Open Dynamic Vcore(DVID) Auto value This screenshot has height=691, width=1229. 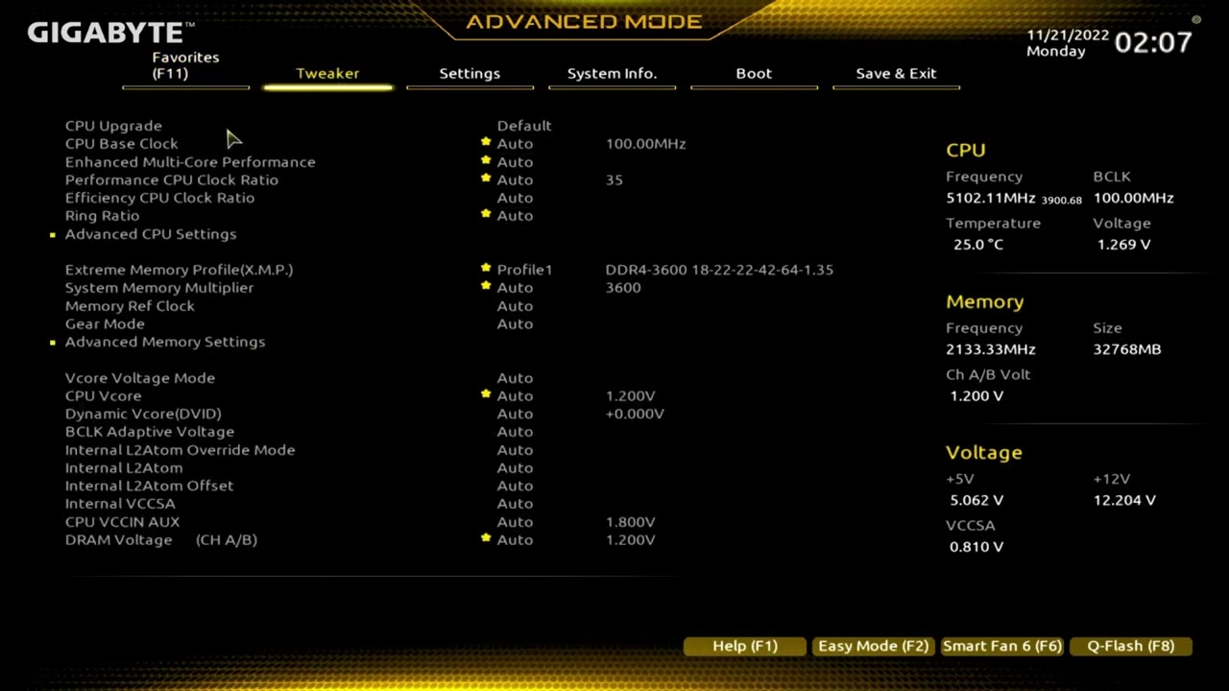click(x=515, y=414)
